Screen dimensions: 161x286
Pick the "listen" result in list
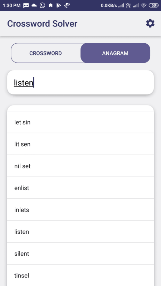pos(80,232)
